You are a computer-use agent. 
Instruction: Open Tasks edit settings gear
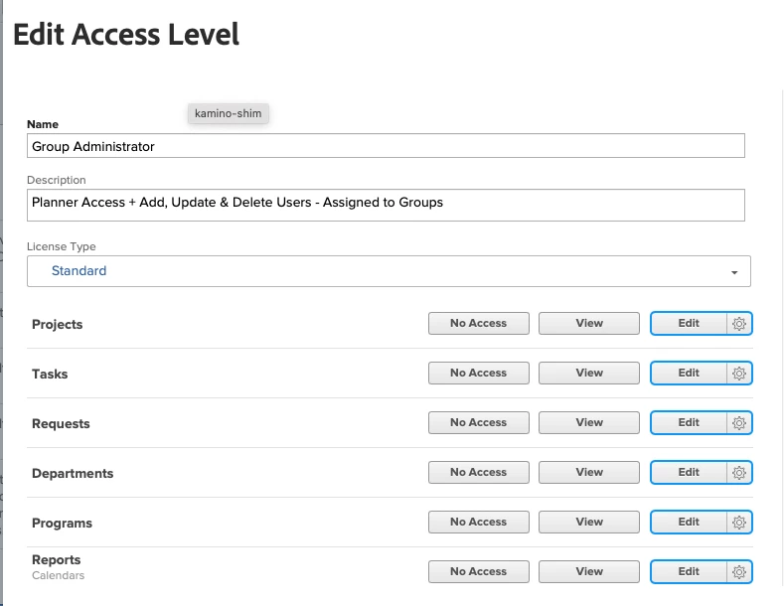(x=739, y=373)
